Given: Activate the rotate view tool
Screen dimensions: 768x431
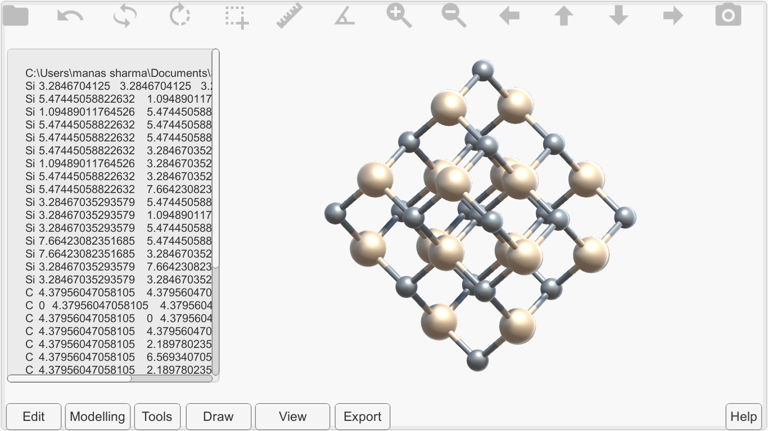Looking at the screenshot, I should click(179, 15).
